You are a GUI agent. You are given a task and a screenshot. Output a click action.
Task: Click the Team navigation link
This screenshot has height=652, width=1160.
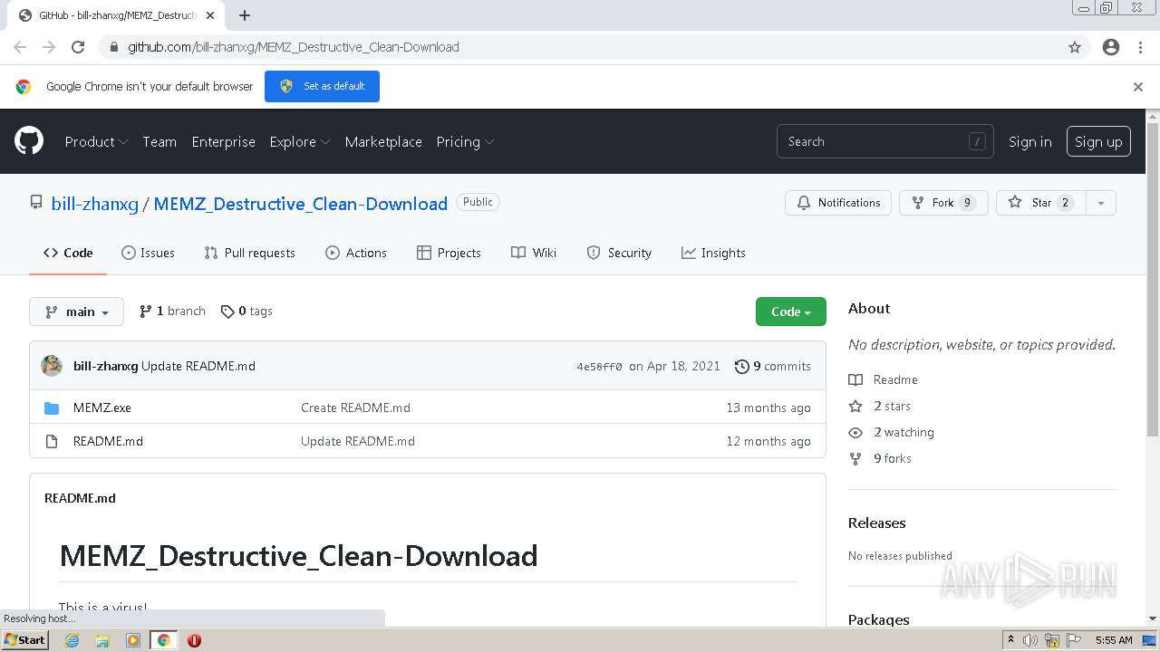coord(159,142)
